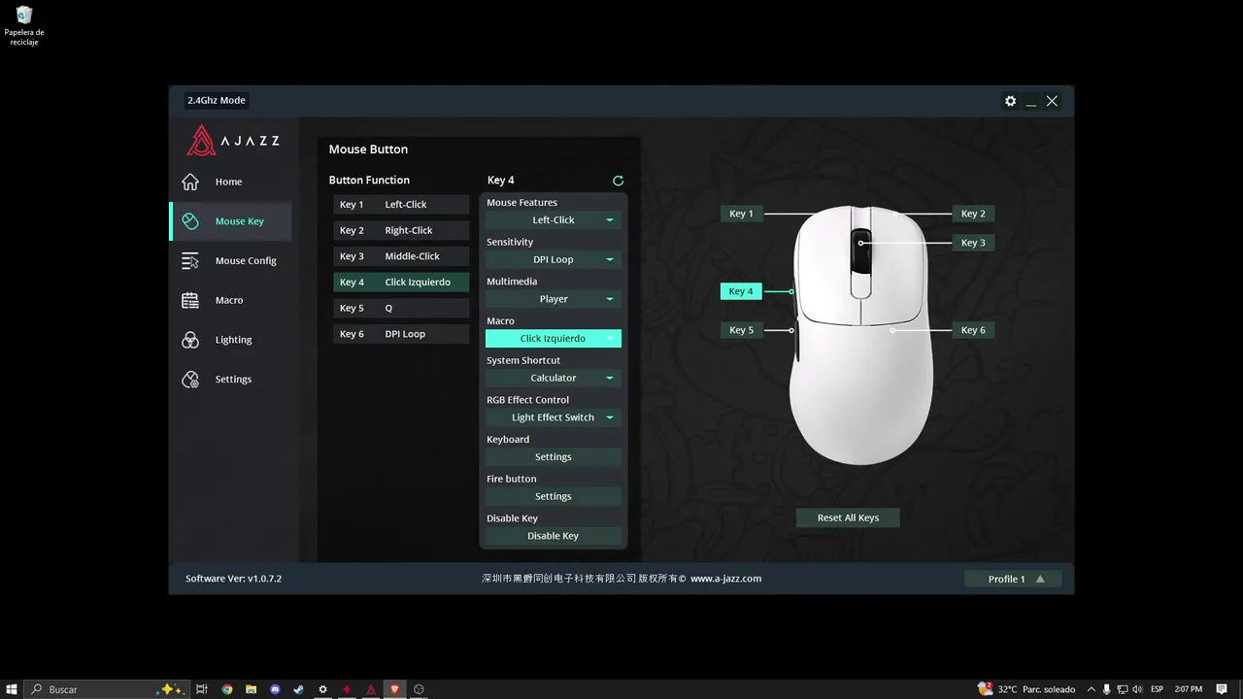
Task: Click the volume speaker tray icon
Action: [x=1137, y=689]
